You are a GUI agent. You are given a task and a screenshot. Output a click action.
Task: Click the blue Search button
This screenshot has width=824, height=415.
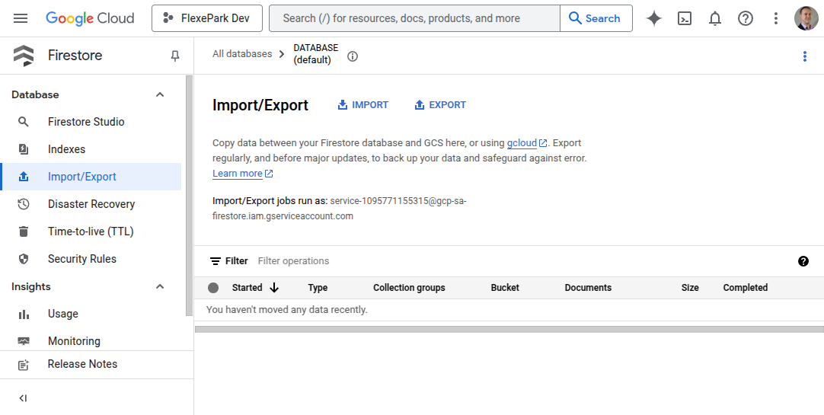point(596,18)
